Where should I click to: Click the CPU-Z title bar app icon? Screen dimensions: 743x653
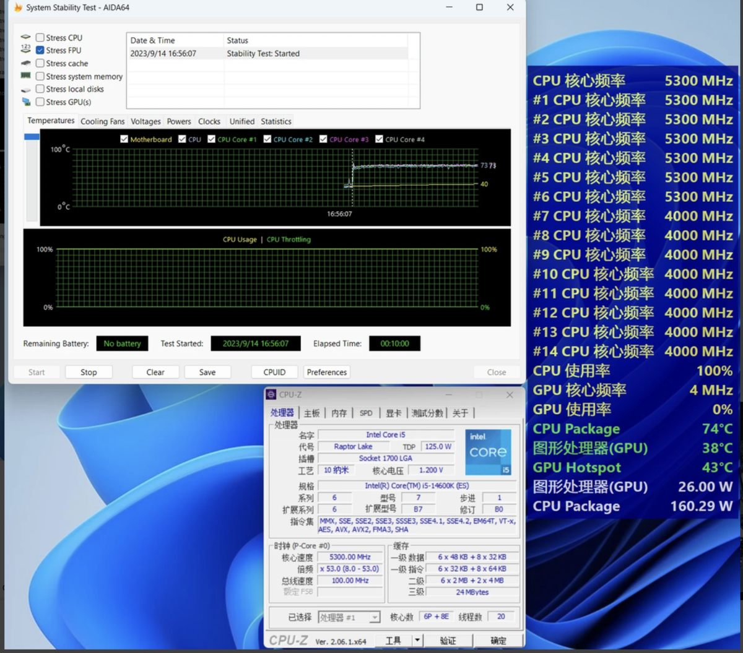click(x=271, y=395)
